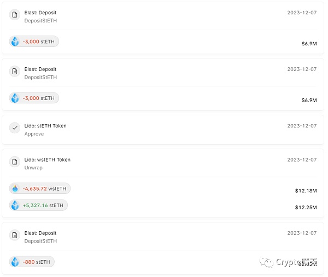Click the document icon of second Blast Deposit
Viewport: 328px width, 277px height.
pos(15,72)
